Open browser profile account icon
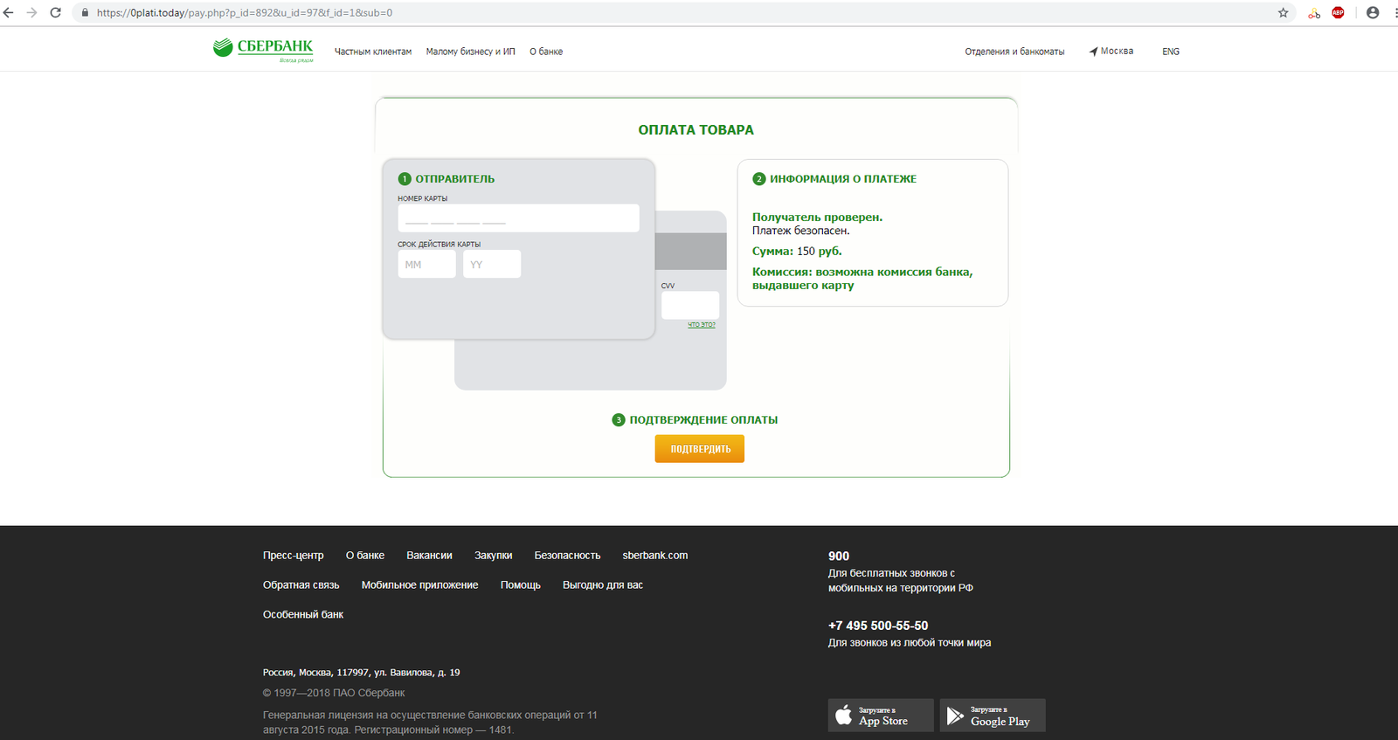Image resolution: width=1398 pixels, height=740 pixels. click(1373, 13)
